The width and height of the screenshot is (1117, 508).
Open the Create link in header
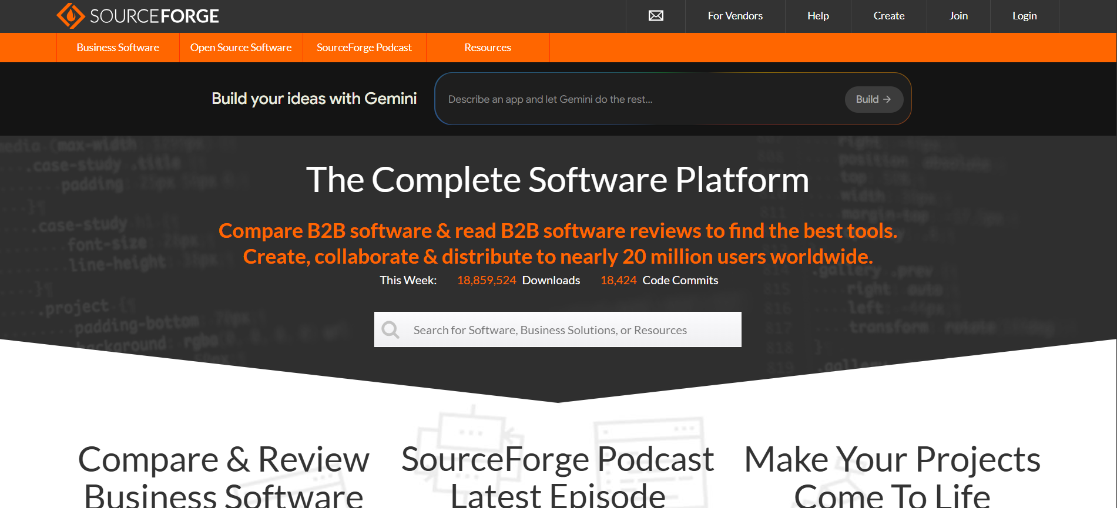[x=888, y=16]
